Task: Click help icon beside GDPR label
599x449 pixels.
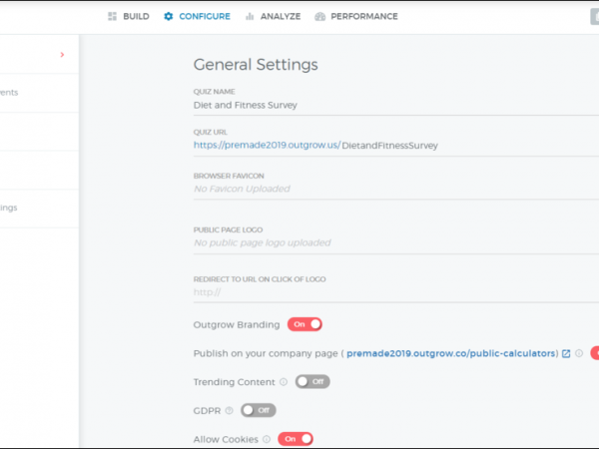Action: pos(229,410)
